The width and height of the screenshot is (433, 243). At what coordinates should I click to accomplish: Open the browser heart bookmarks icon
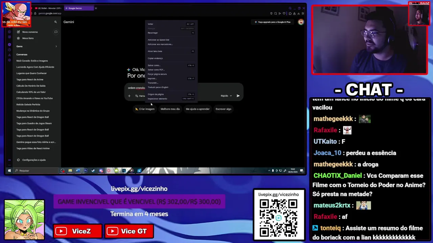284,13
